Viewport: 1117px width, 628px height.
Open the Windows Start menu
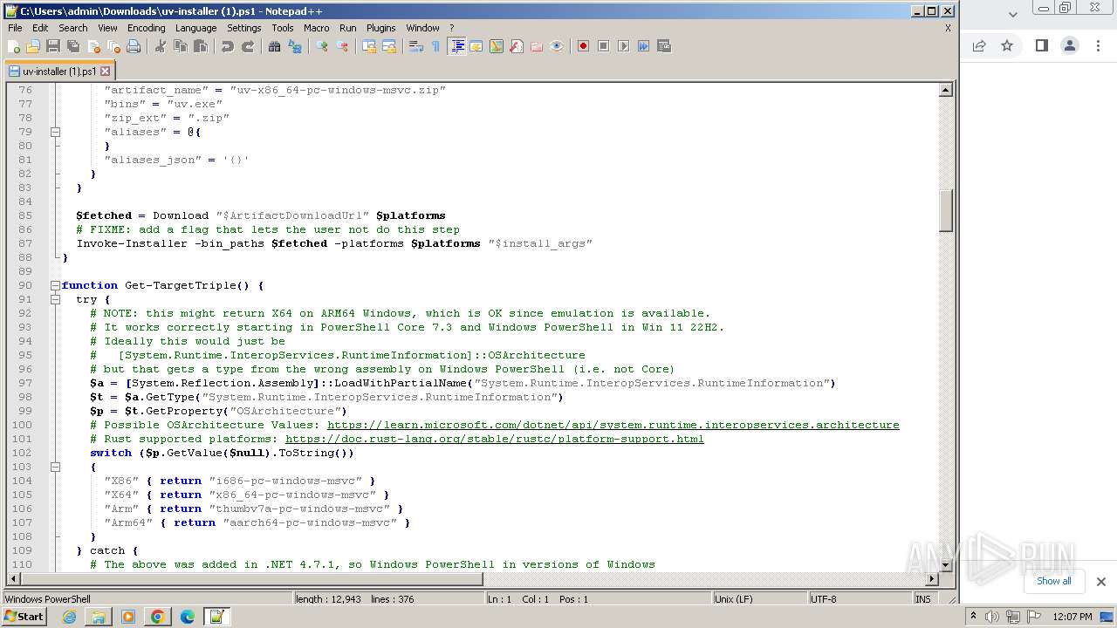[24, 616]
